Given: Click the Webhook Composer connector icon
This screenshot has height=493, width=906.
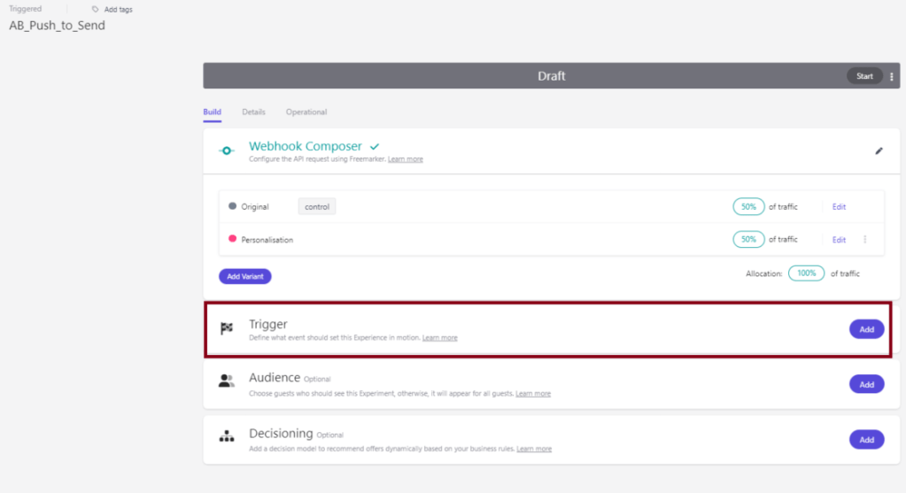Looking at the screenshot, I should 227,151.
